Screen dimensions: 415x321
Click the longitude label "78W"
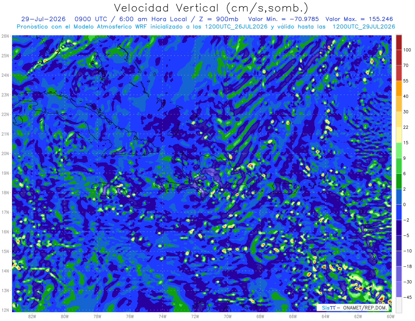click(x=97, y=316)
